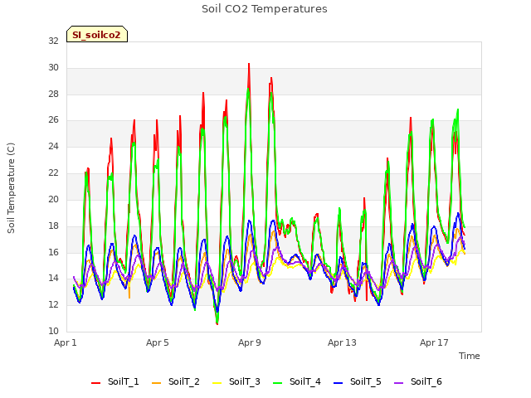Click the Apr 13 x-axis tick label

(342, 342)
